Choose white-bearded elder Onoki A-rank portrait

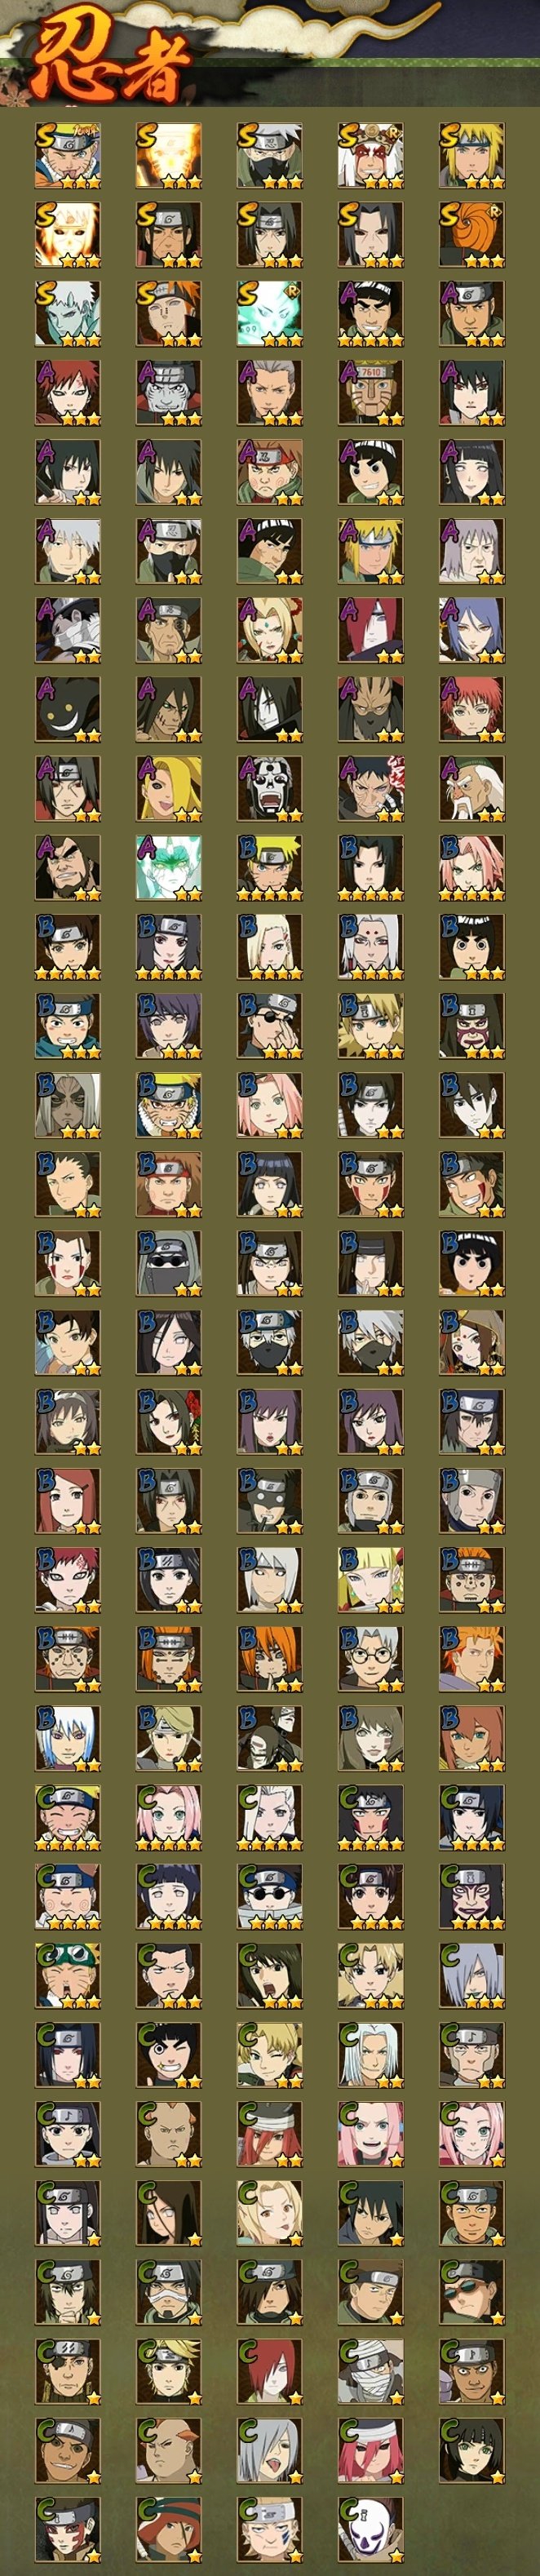coord(471,789)
